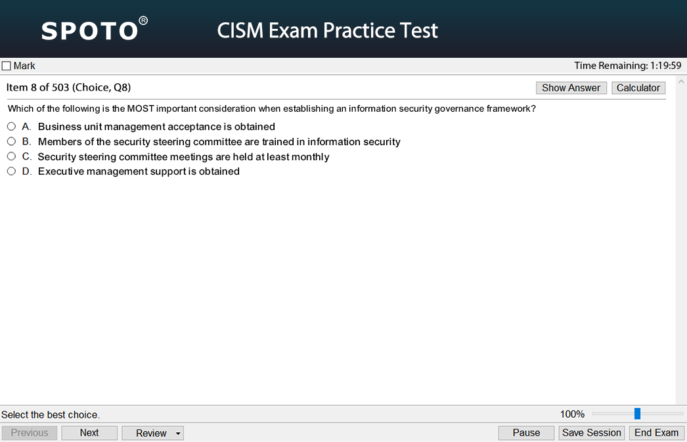The image size is (687, 442).
Task: Select answer A radio button
Action: [x=11, y=127]
